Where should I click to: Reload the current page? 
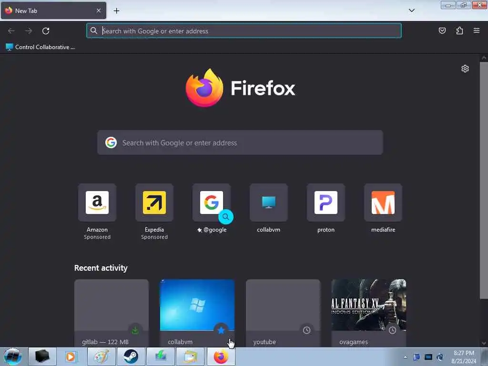pos(46,31)
